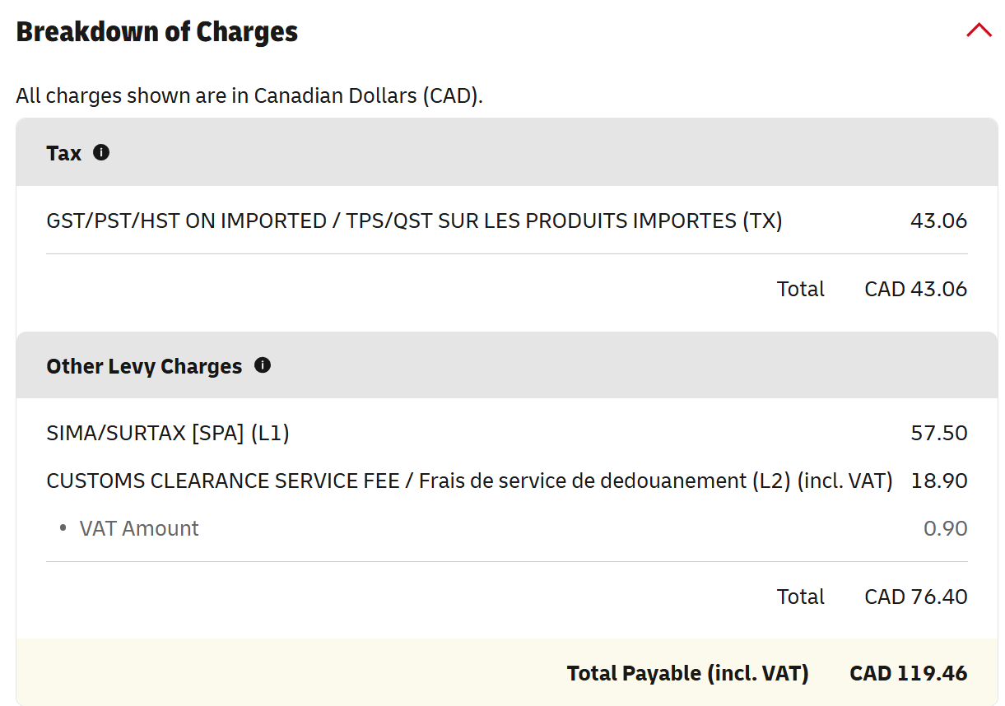This screenshot has height=706, width=1005.
Task: Collapse the Breakdown of Charges section
Action: point(979,30)
